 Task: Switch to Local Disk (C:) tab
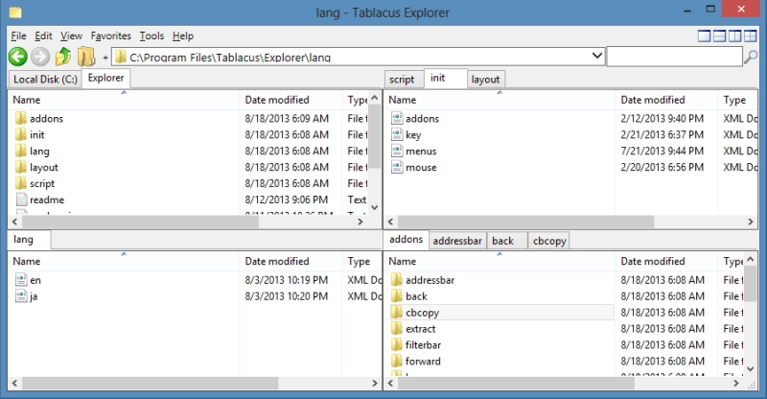45,80
